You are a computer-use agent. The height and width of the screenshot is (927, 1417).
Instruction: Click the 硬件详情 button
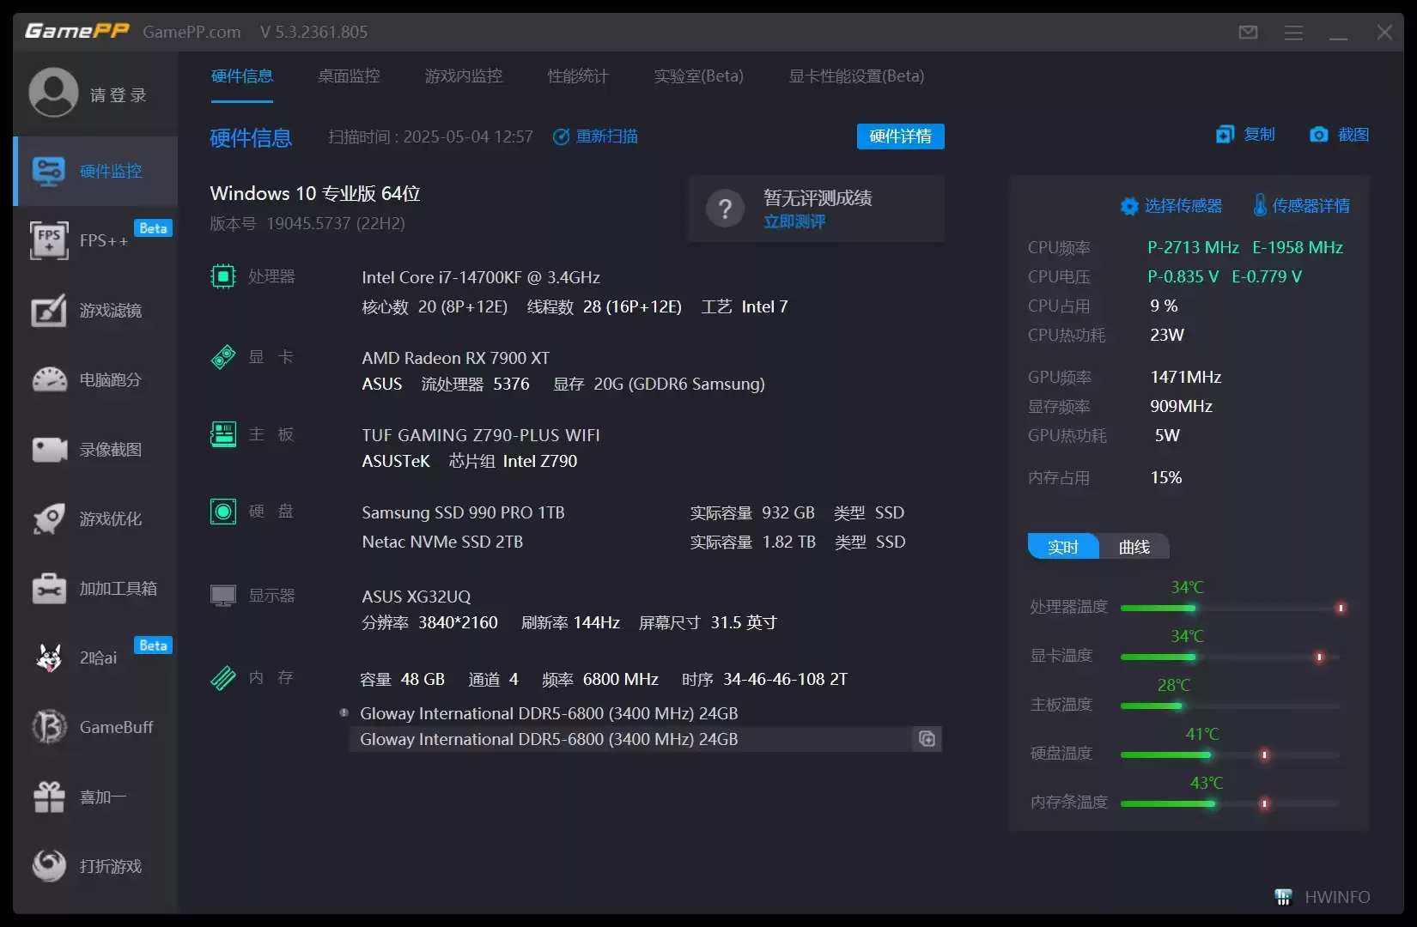900,136
